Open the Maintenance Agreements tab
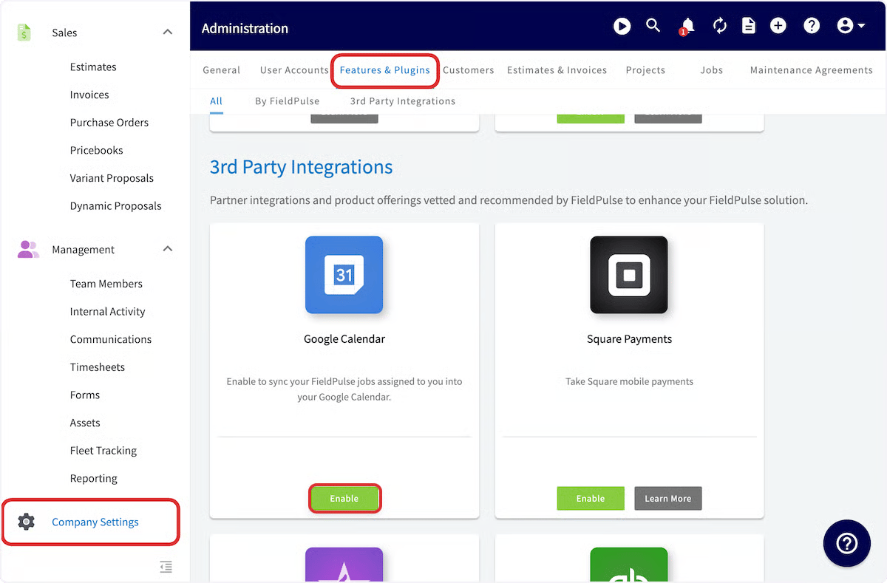 click(x=812, y=70)
